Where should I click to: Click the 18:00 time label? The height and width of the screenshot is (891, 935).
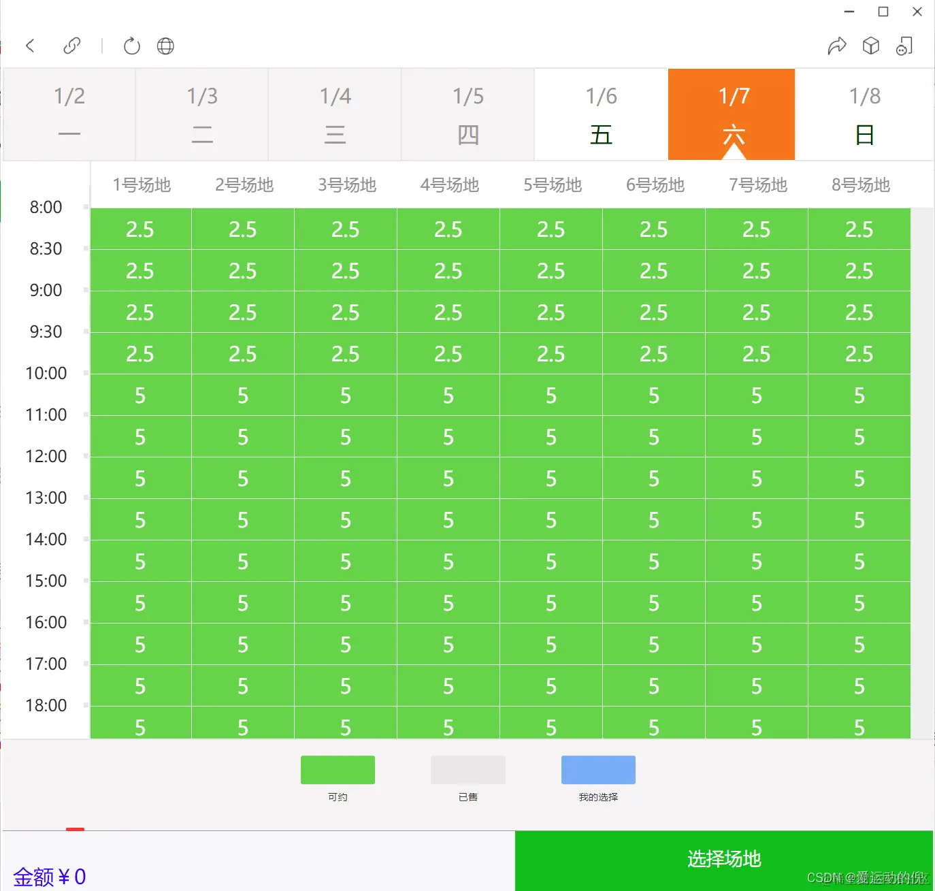pos(46,705)
